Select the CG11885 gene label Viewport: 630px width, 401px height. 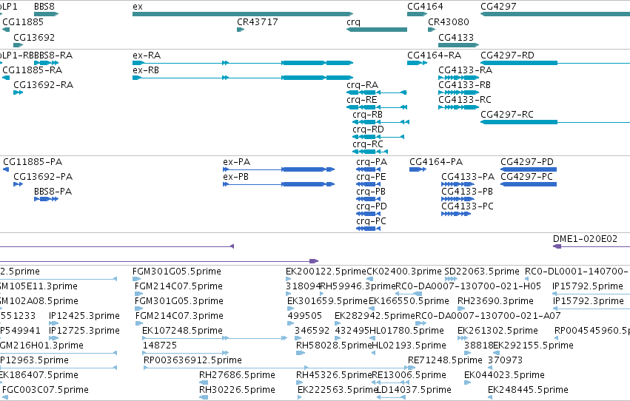coord(23,22)
